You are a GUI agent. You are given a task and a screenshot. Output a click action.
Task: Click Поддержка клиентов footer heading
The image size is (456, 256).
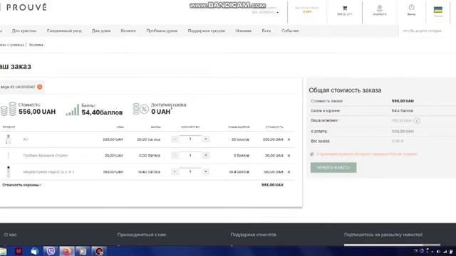click(254, 235)
